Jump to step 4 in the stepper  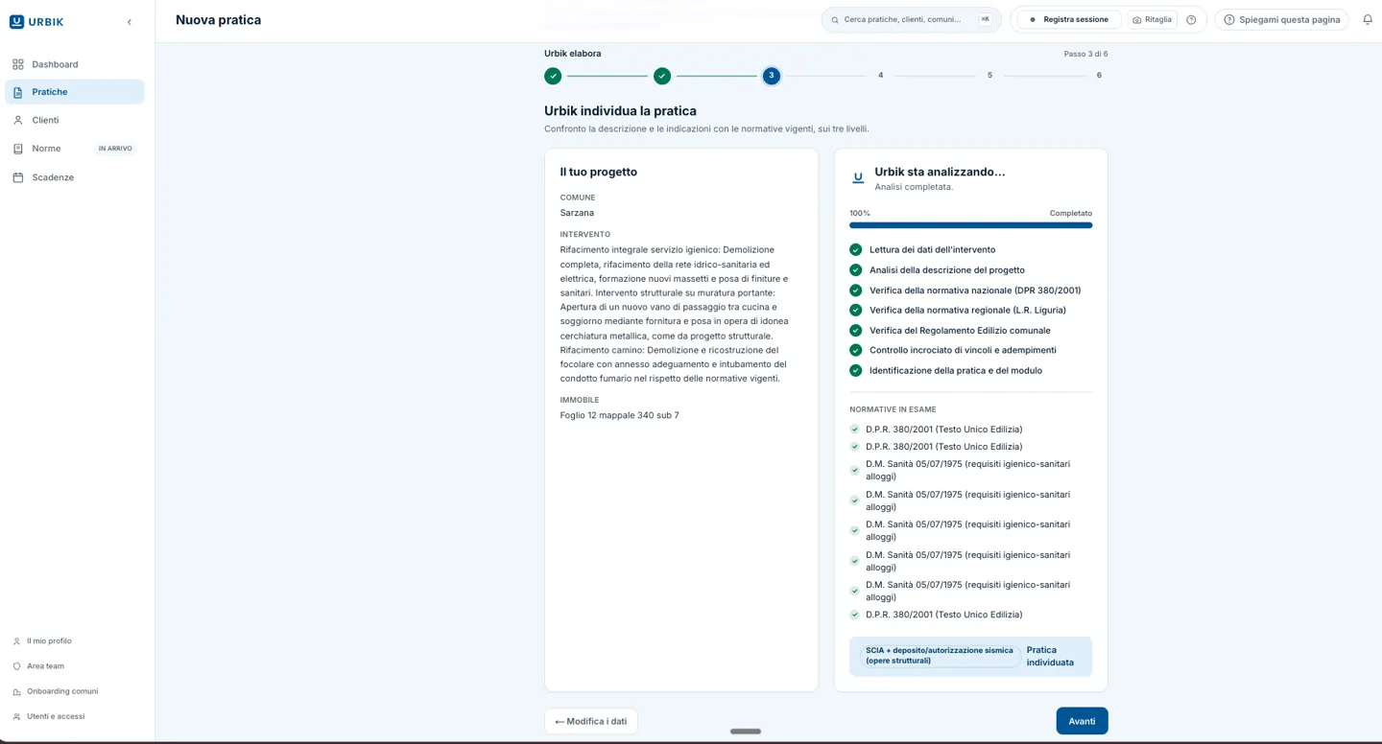click(880, 76)
